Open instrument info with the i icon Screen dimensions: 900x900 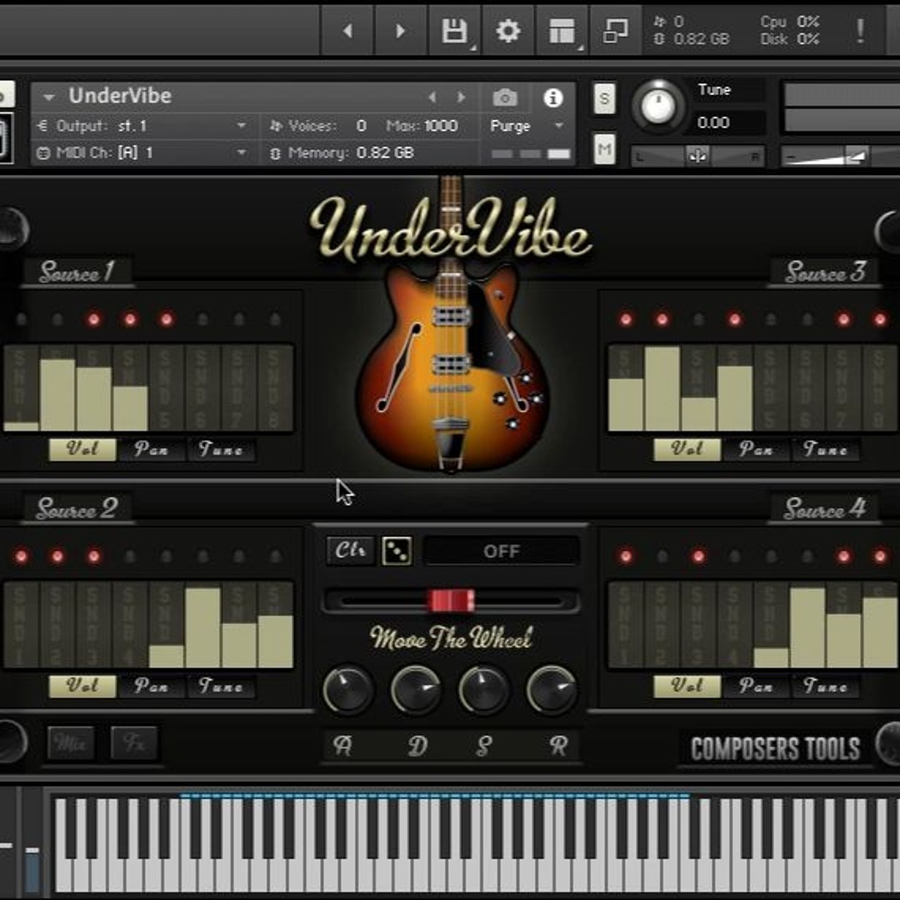click(552, 97)
